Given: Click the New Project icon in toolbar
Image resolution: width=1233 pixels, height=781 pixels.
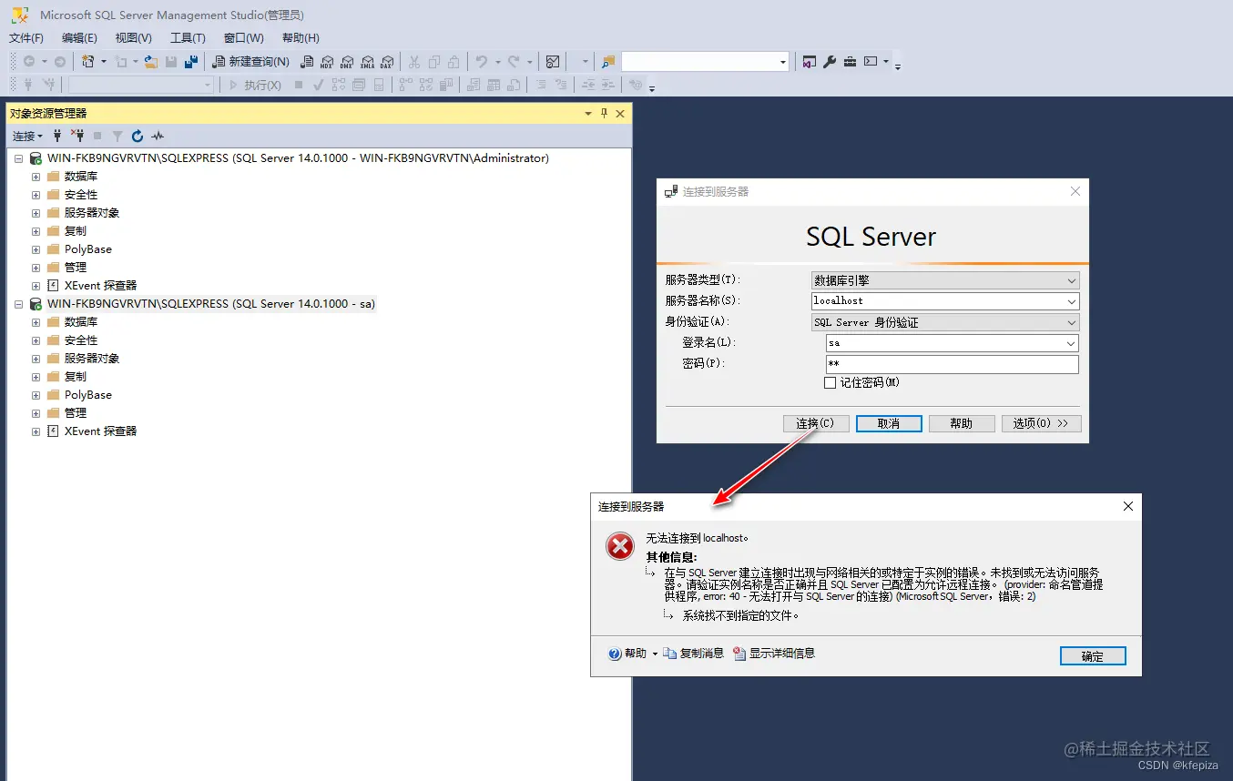Looking at the screenshot, I should 88,62.
